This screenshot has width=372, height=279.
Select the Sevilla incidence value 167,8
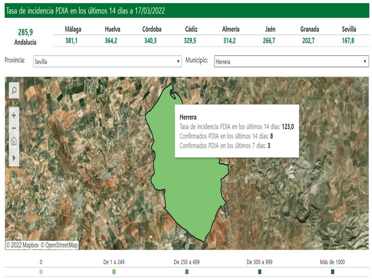click(348, 41)
